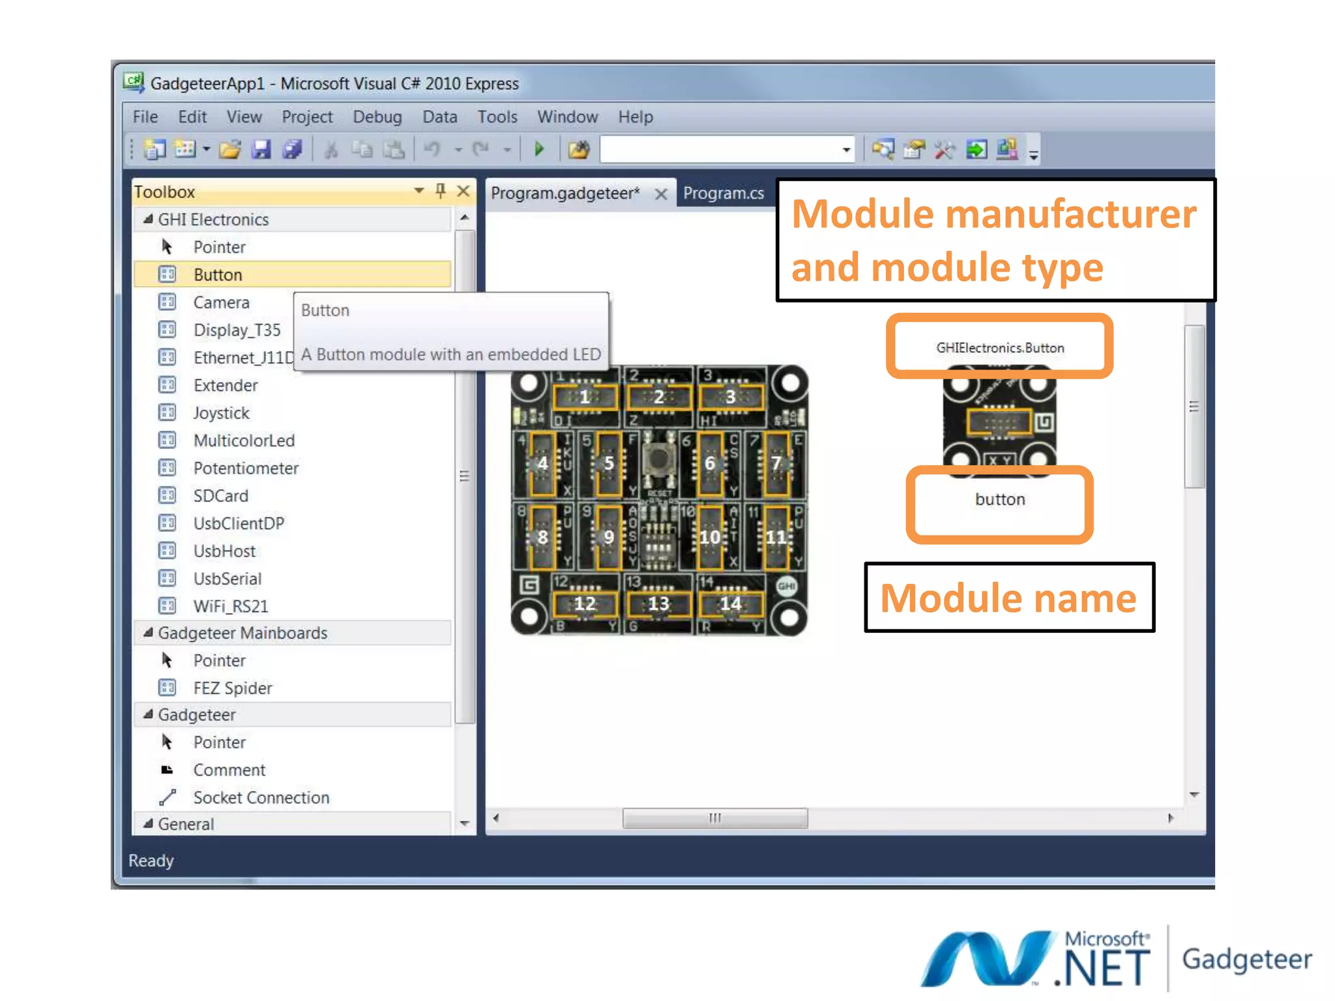Open the Undo history dropdown arrow
Screen dimensions: 1335x1001
(x=458, y=150)
